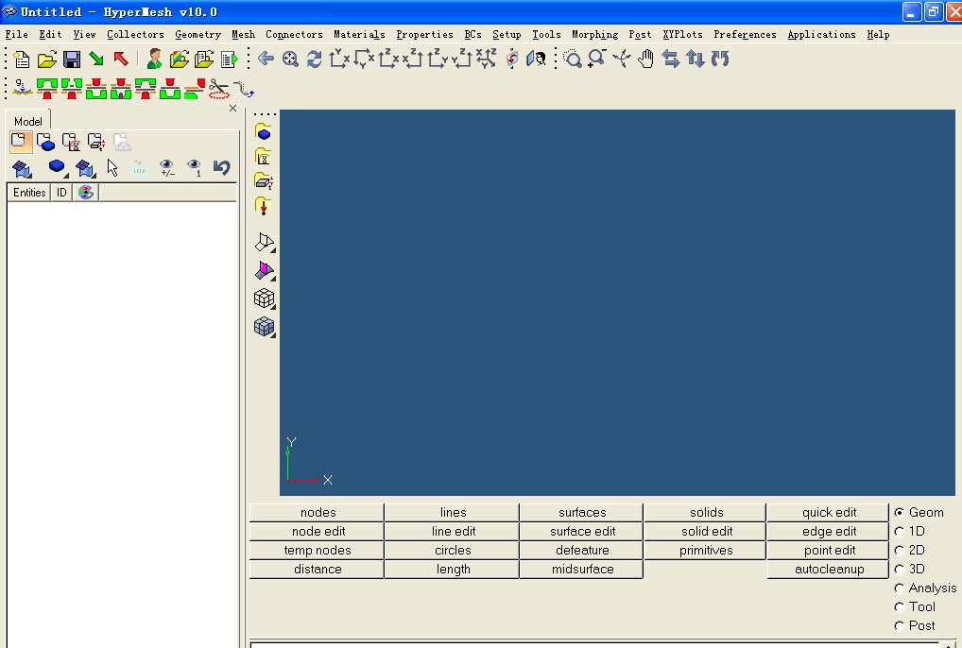This screenshot has height=648, width=962.
Task: Click the Save model floppy disk icon
Action: point(72,60)
